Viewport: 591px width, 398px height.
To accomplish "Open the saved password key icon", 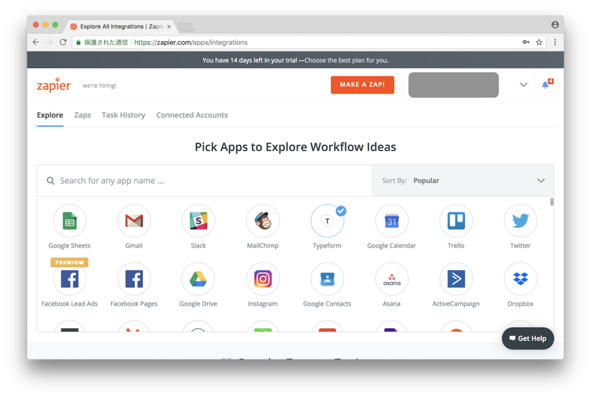I will point(526,42).
